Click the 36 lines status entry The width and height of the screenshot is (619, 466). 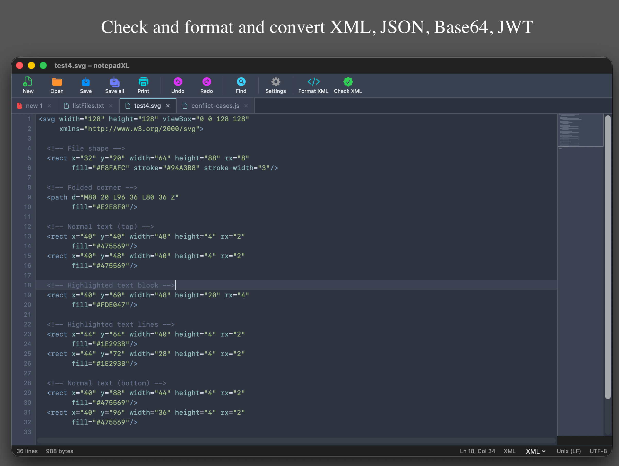[x=27, y=451]
